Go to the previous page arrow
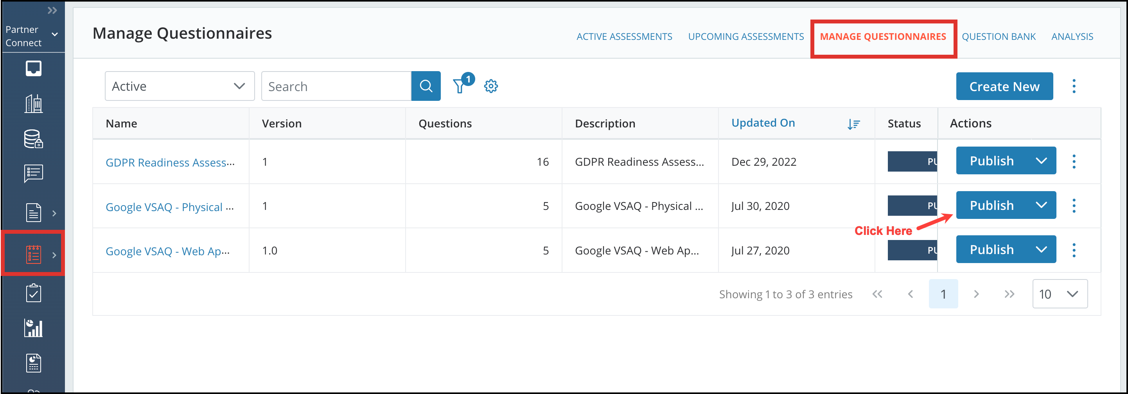The image size is (1128, 394). pyautogui.click(x=911, y=294)
